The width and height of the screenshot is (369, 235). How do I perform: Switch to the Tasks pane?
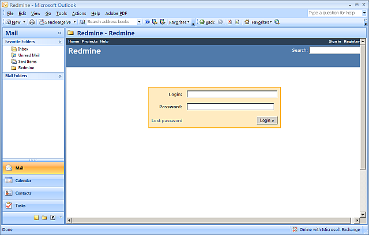[x=33, y=206]
